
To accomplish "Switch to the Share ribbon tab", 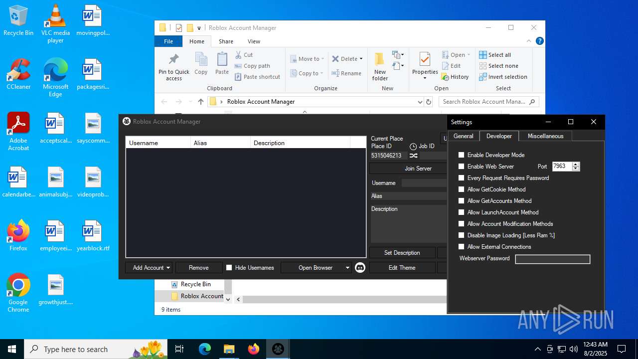I will (226, 41).
